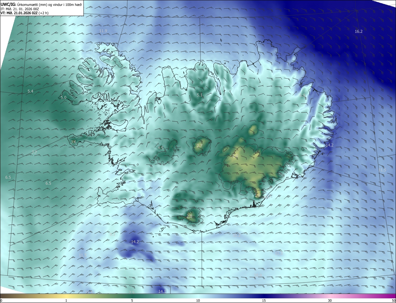
Task: Click the 7.7 value southwest of Snæfellsnes
Action: pyautogui.click(x=34, y=152)
